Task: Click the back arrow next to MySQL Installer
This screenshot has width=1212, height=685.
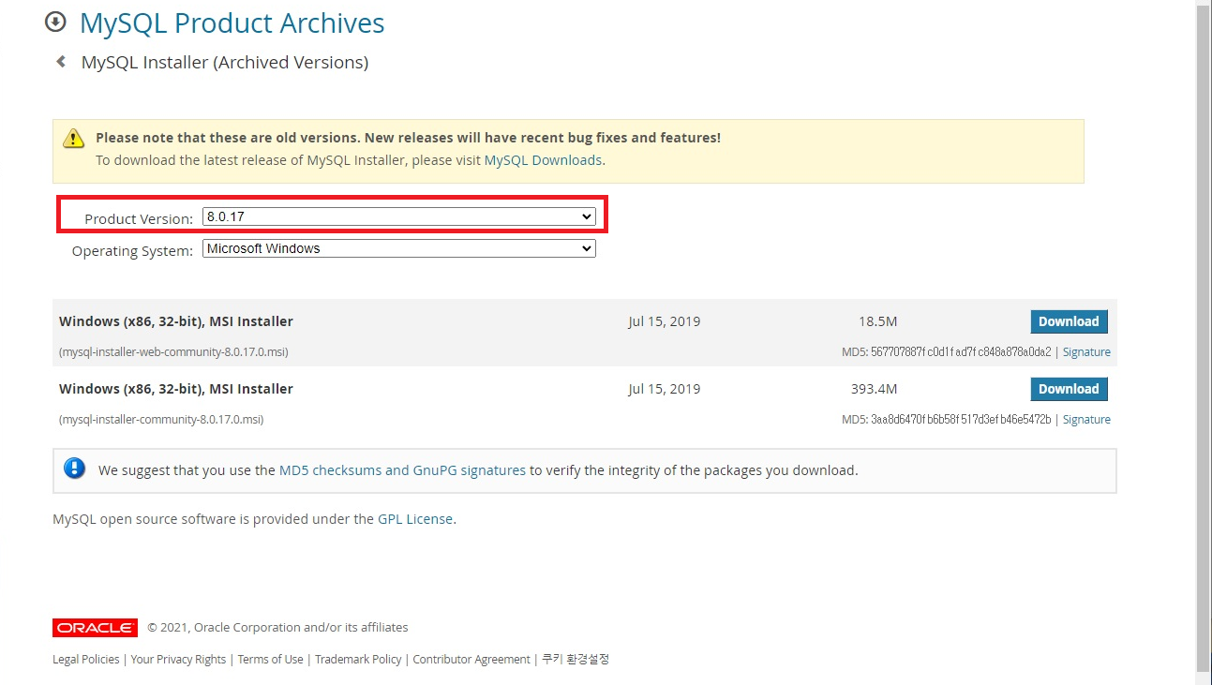Action: tap(61, 62)
